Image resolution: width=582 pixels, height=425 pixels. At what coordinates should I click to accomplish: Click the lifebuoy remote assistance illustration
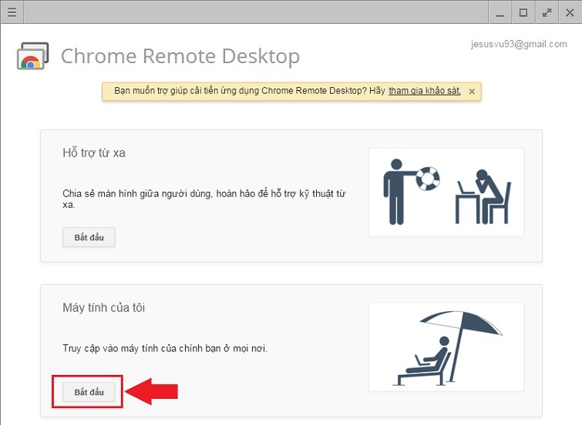446,192
